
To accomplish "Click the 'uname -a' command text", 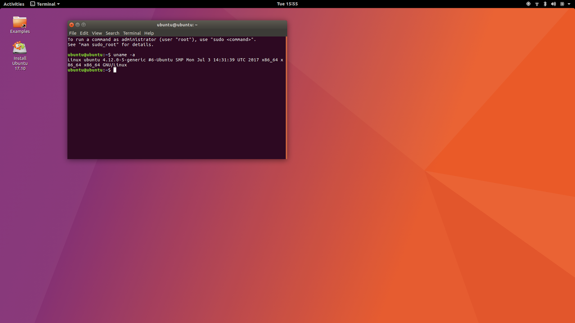I will point(124,55).
